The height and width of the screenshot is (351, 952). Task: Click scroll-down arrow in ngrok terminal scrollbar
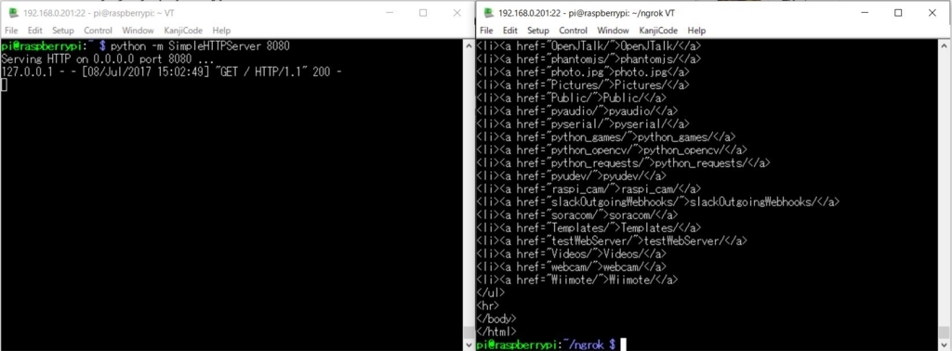coord(945,344)
